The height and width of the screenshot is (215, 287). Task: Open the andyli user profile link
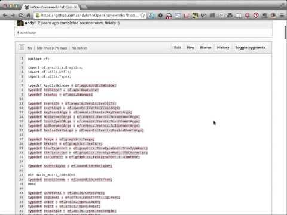coord(30,23)
